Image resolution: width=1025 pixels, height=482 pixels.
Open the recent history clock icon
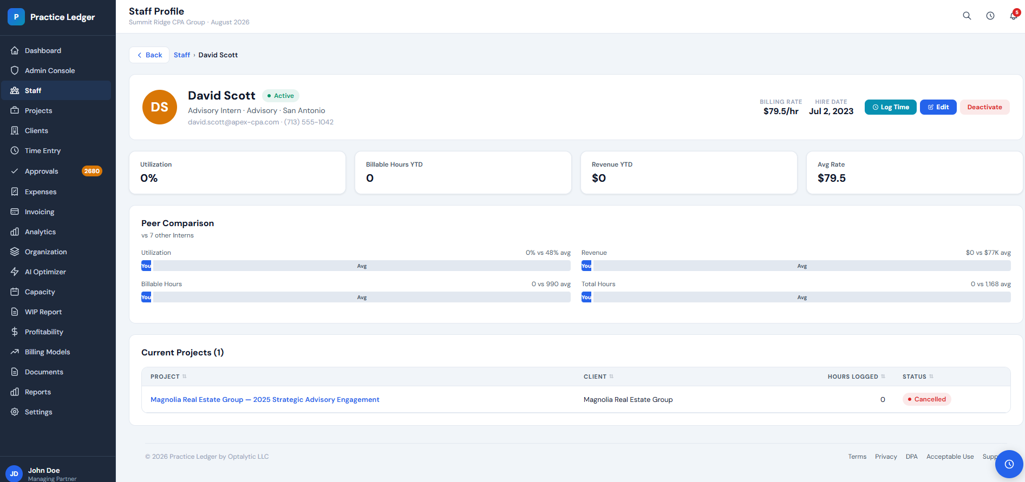click(x=990, y=16)
